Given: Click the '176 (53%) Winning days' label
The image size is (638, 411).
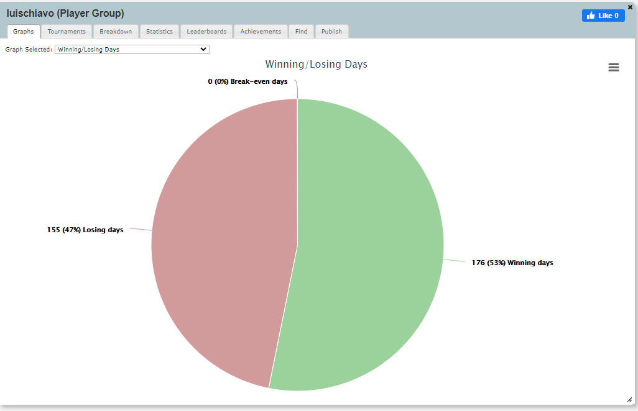Looking at the screenshot, I should [512, 263].
